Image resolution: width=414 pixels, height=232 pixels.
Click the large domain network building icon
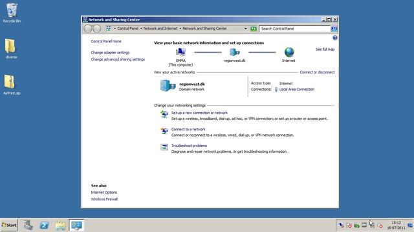168,86
